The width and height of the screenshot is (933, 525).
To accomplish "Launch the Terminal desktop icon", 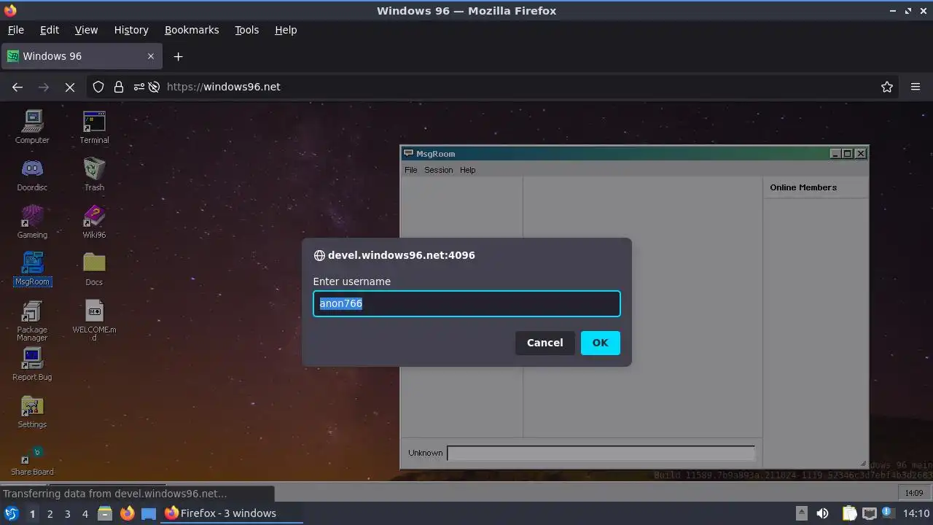I will (x=94, y=127).
